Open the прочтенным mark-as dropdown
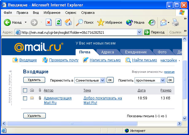The height and width of the screenshot is (135, 189). point(150,80)
